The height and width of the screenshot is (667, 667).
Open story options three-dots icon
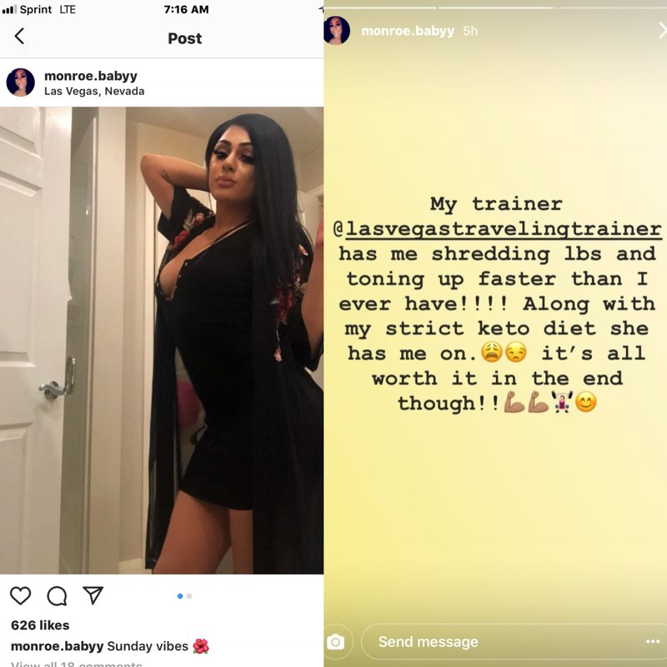[x=653, y=641]
